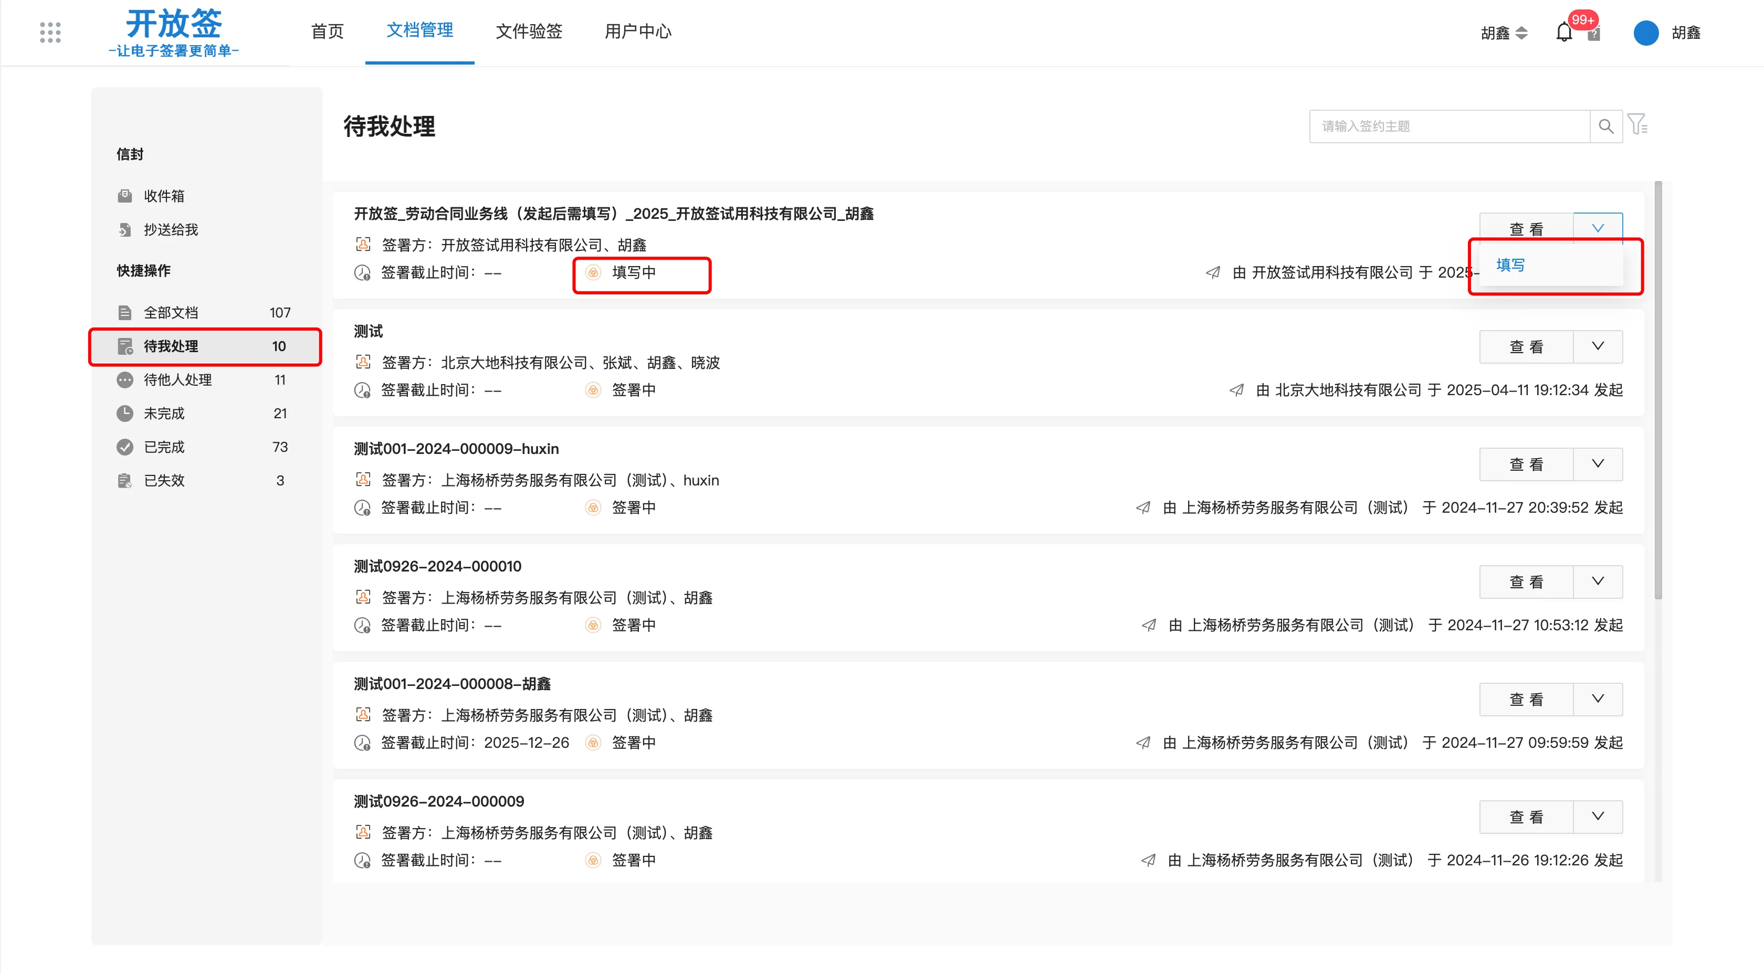Click the 未完成 clock icon
This screenshot has height=974, width=1764.
coord(124,412)
